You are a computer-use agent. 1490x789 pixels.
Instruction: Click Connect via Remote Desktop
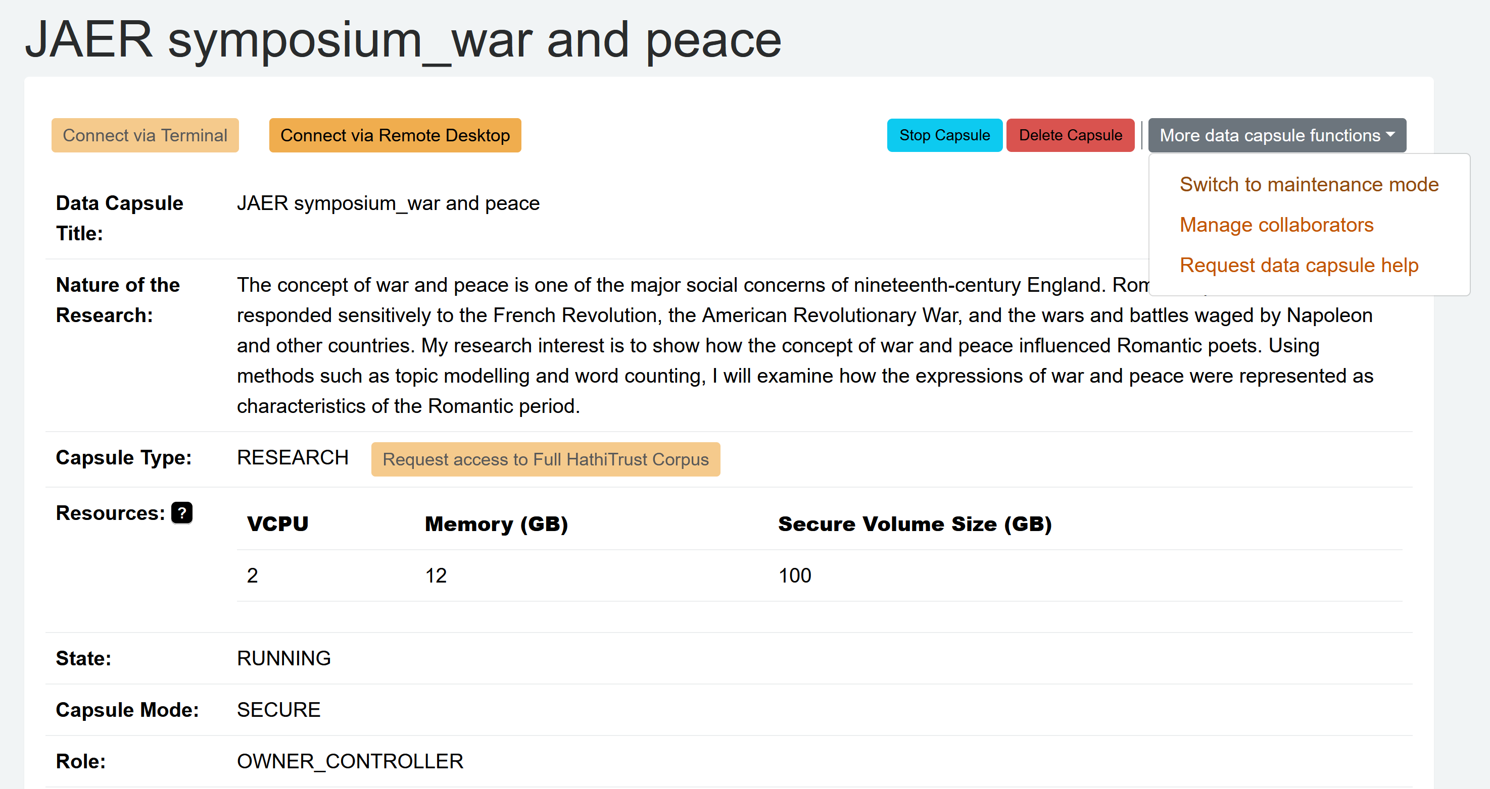pyautogui.click(x=395, y=135)
